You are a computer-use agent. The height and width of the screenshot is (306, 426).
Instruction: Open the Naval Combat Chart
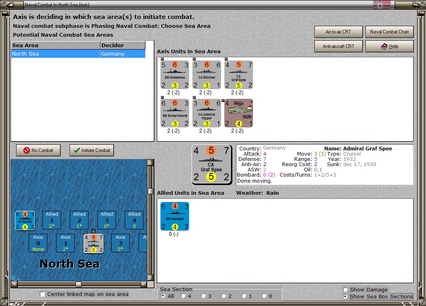click(389, 32)
